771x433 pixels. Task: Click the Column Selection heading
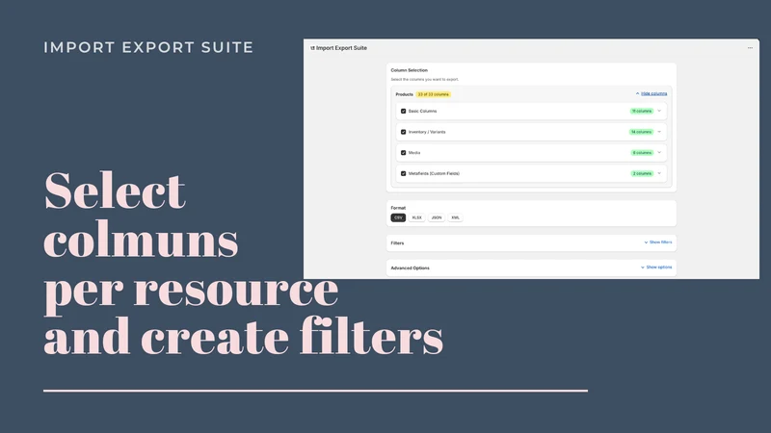[409, 70]
